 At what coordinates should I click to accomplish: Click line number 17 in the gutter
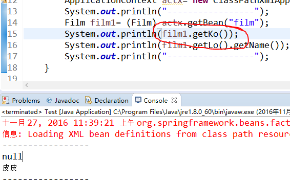click(12, 56)
